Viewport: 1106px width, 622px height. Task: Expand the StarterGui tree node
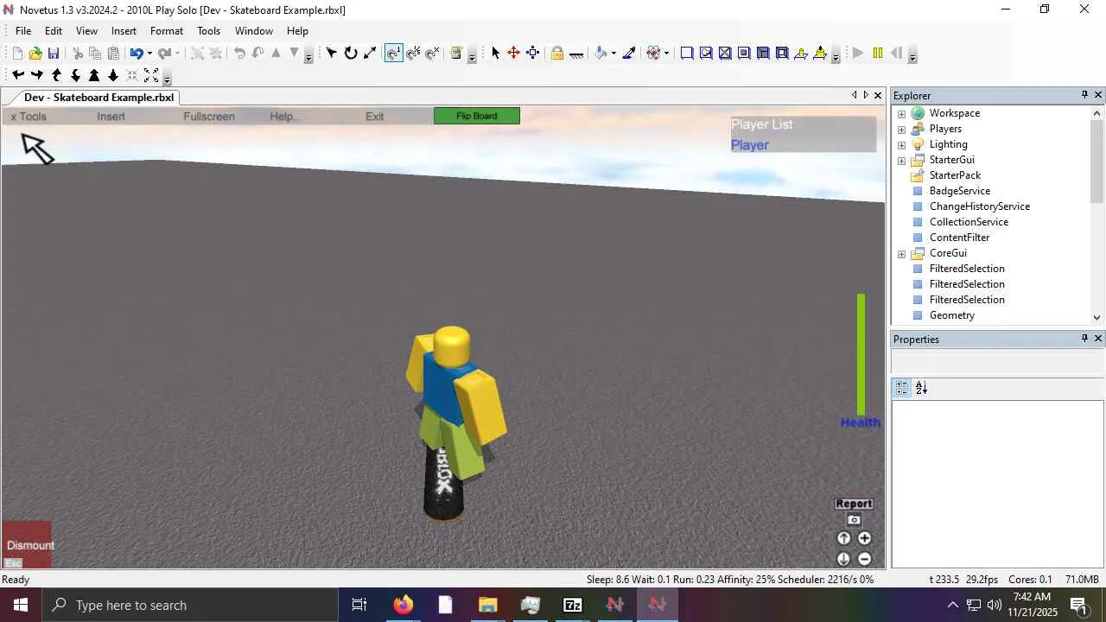902,160
